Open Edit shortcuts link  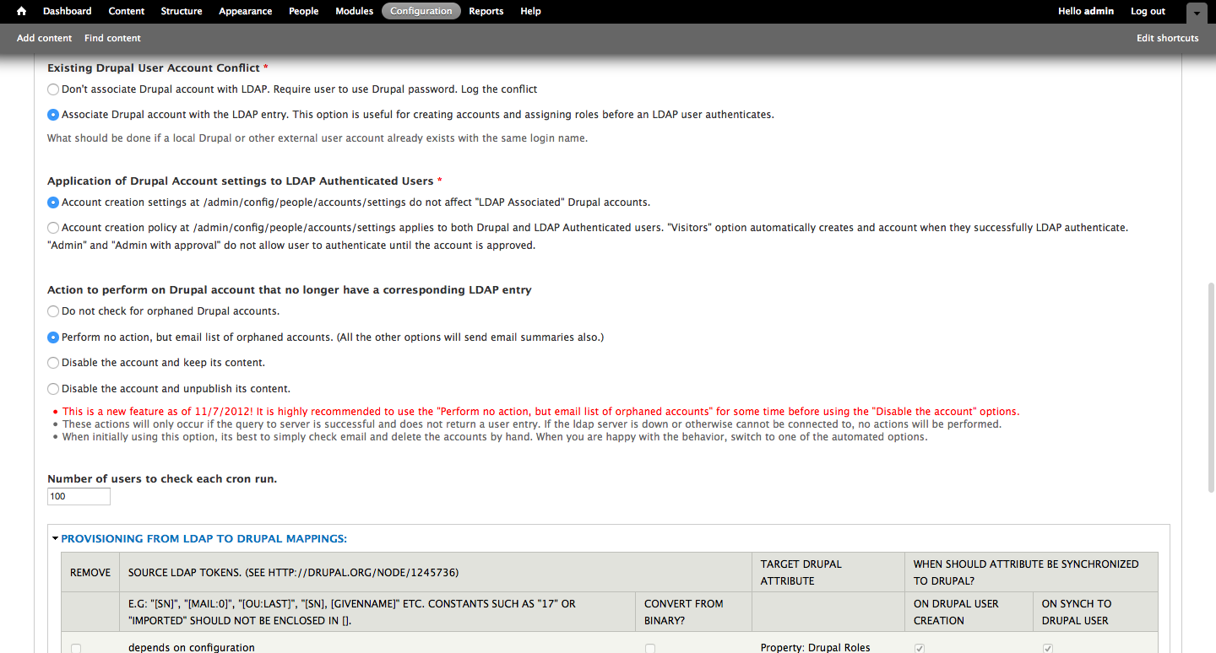pyautogui.click(x=1168, y=38)
